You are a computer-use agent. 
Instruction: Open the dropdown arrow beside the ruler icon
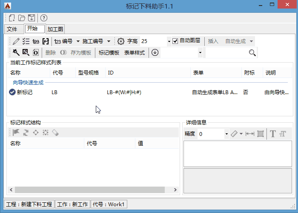pyautogui.click(x=241, y=134)
